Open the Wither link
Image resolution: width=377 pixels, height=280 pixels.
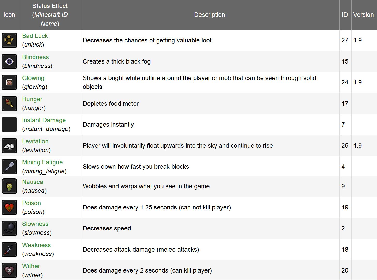pos(31,266)
